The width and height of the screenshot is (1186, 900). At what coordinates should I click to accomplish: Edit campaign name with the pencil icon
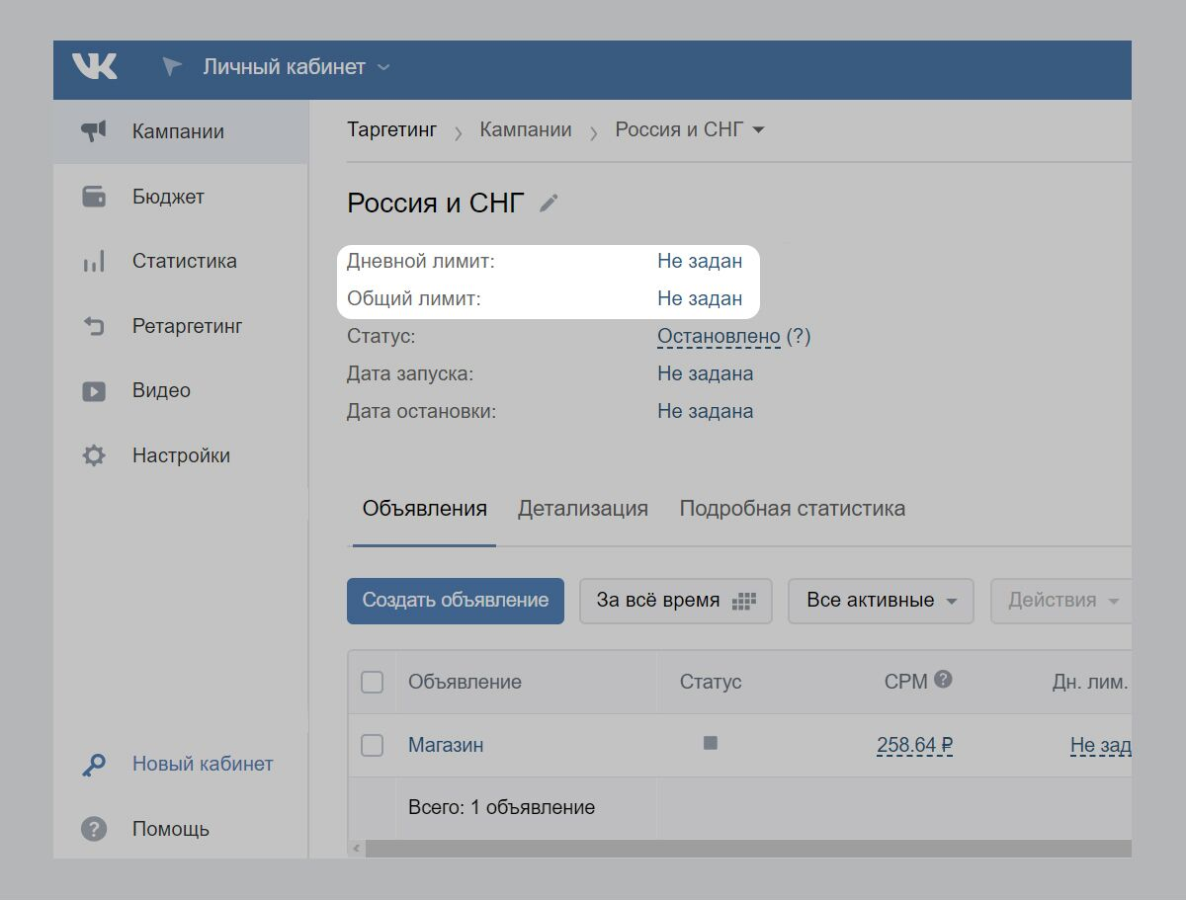549,204
